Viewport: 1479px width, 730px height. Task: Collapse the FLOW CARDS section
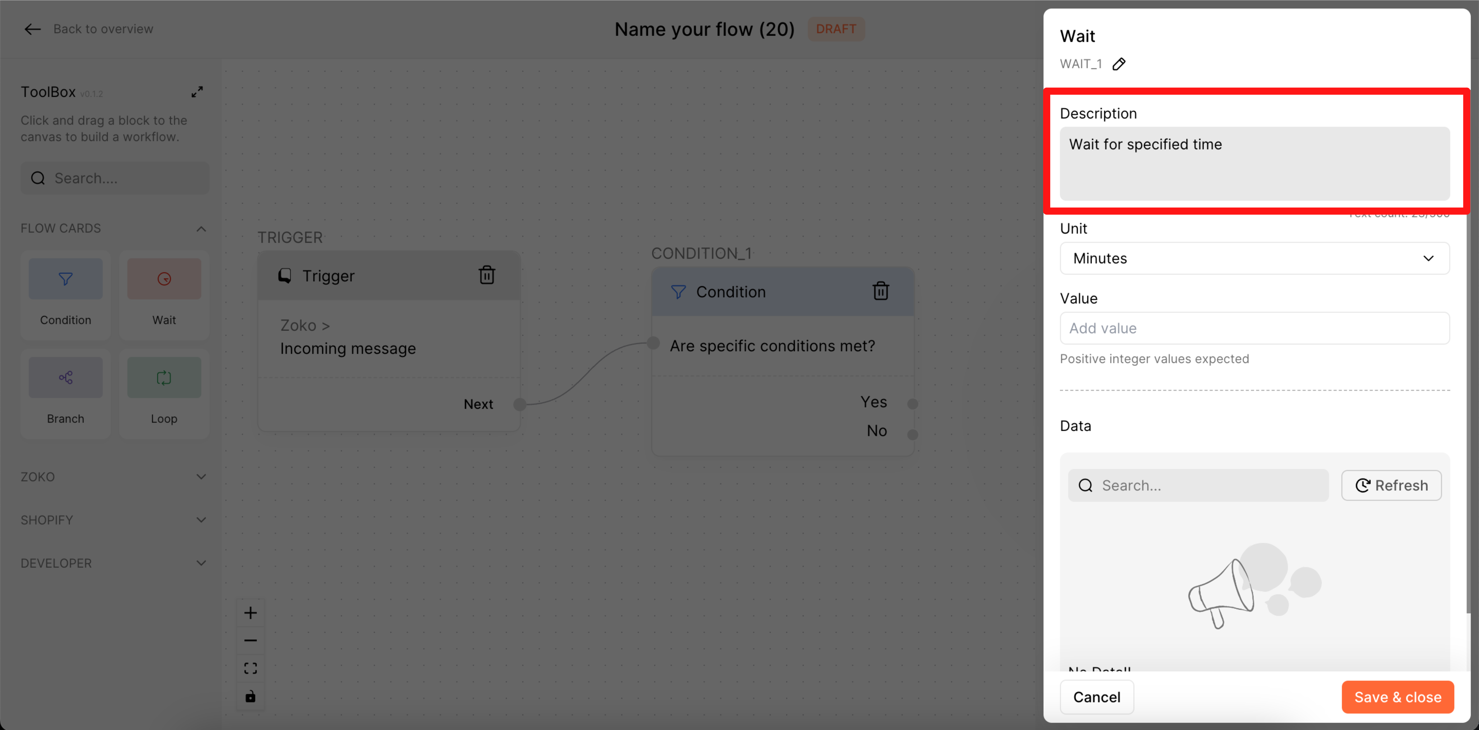coord(201,229)
